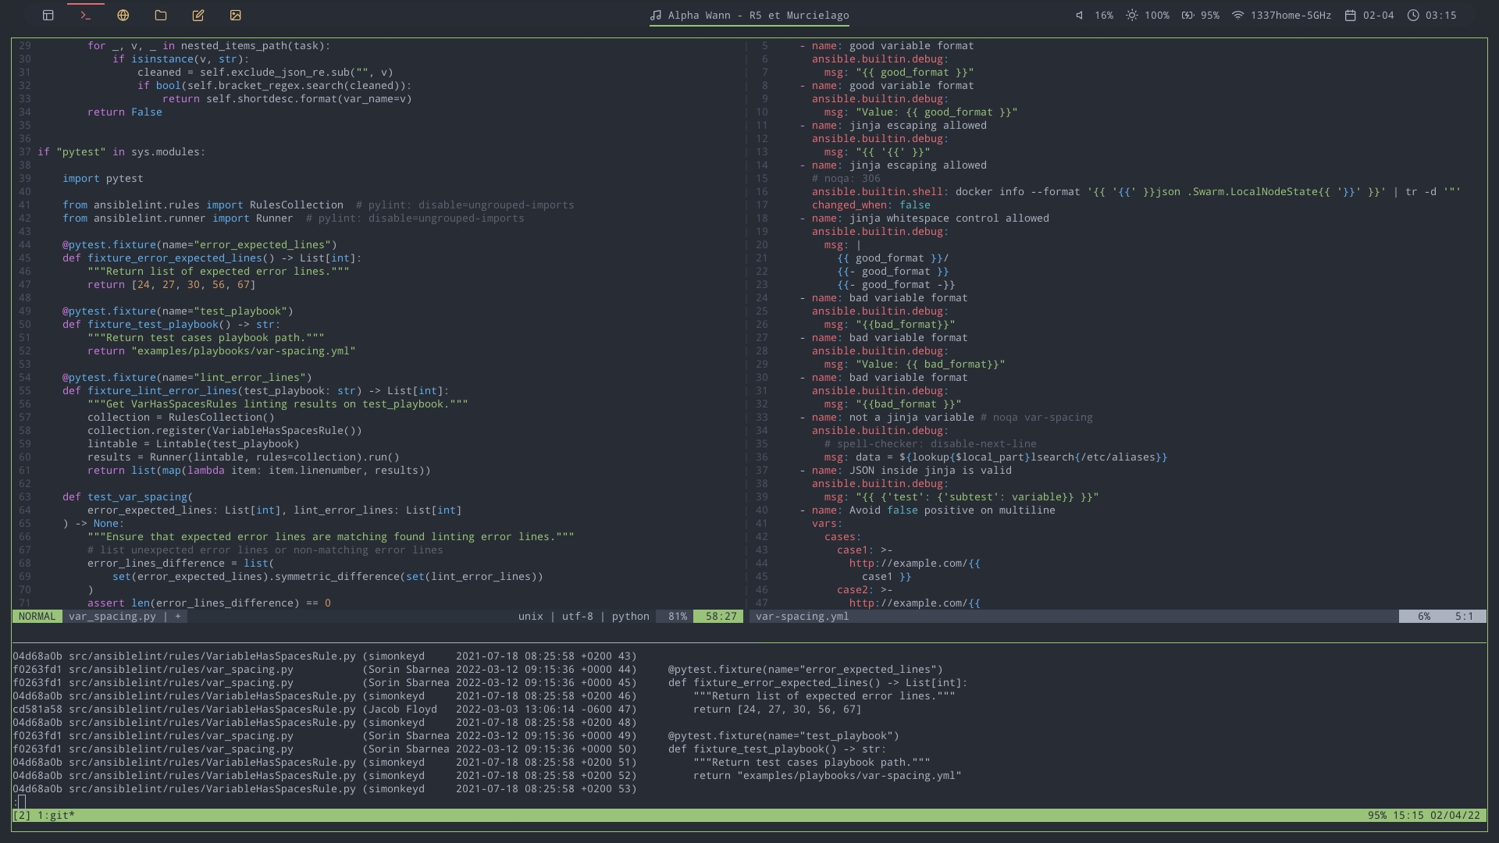Place cursor on line 37 'if "pytest" in sys.modules:'
This screenshot has height=843, width=1499.
pyautogui.click(x=121, y=152)
